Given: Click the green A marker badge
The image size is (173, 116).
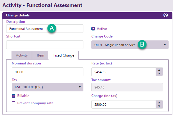Looking at the screenshot, I should point(52,28).
